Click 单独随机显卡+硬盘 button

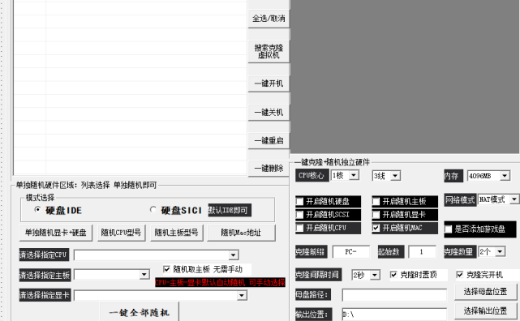click(56, 233)
